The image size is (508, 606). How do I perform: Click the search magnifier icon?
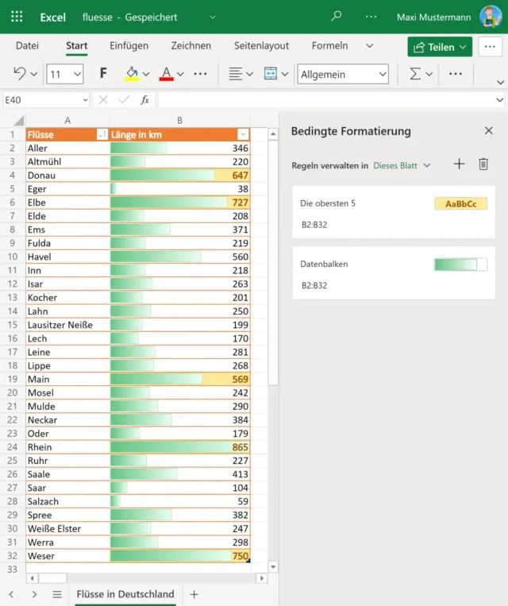click(x=337, y=17)
